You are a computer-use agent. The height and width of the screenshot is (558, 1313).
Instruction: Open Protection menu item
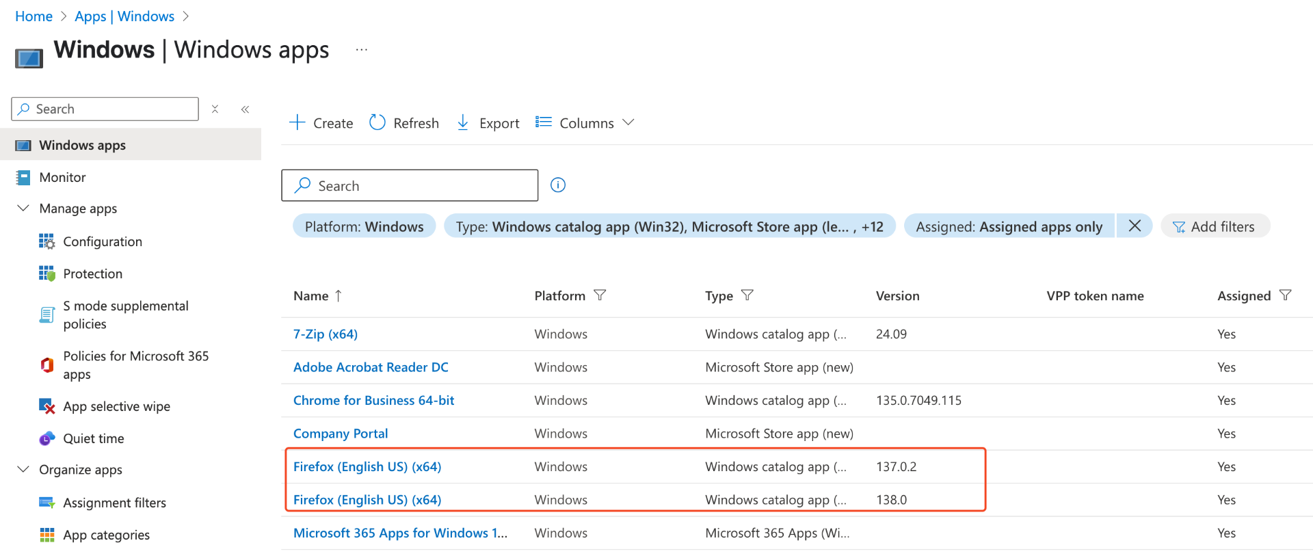[x=93, y=274]
